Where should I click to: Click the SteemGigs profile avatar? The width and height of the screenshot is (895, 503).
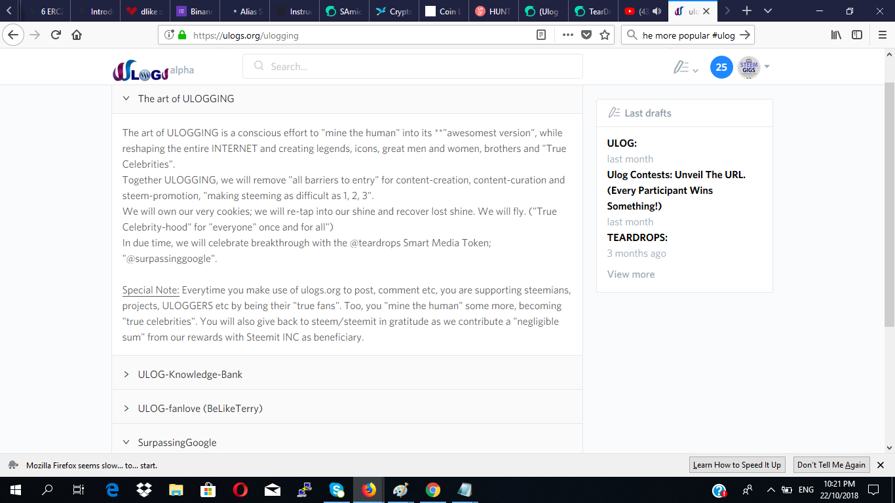(x=749, y=67)
